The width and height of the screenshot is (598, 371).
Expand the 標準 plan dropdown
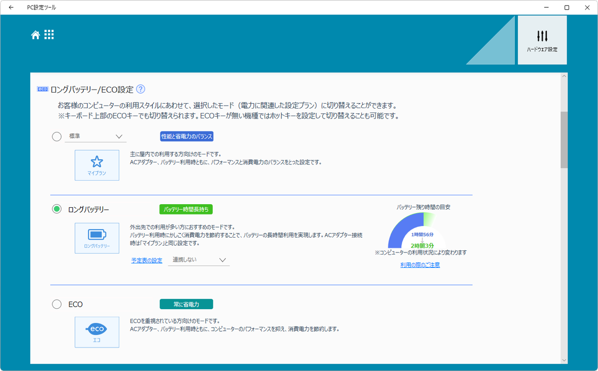96,136
